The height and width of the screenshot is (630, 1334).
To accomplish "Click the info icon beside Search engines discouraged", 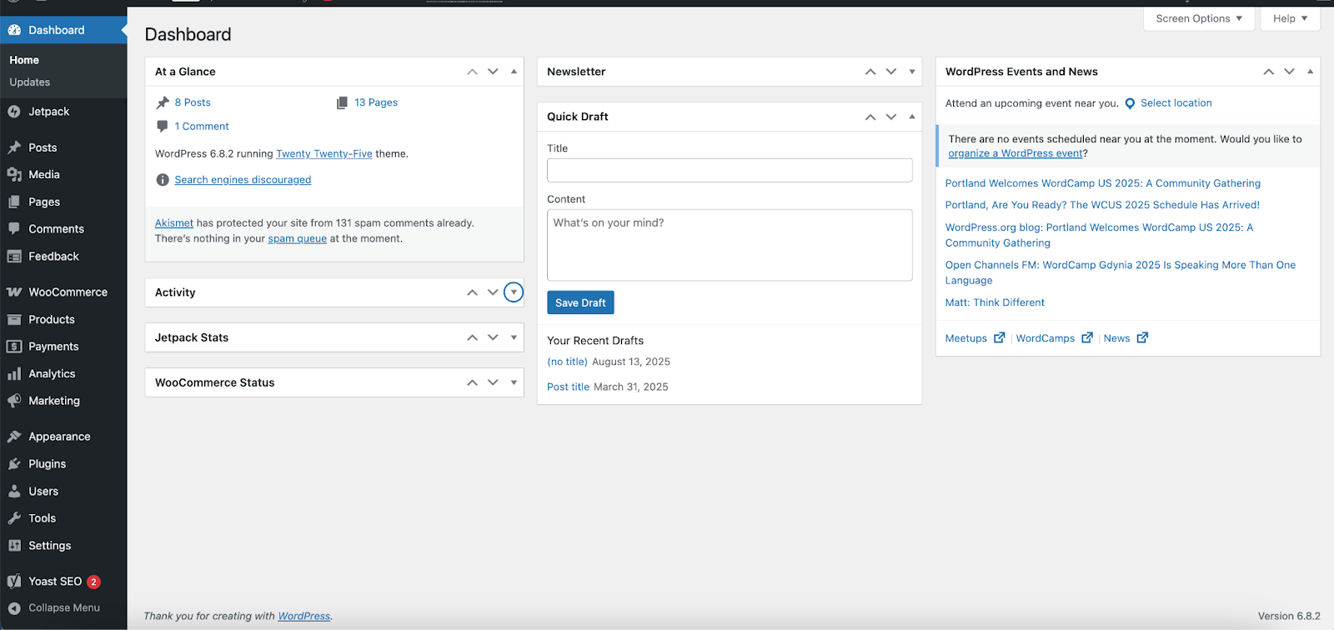I will click(163, 180).
